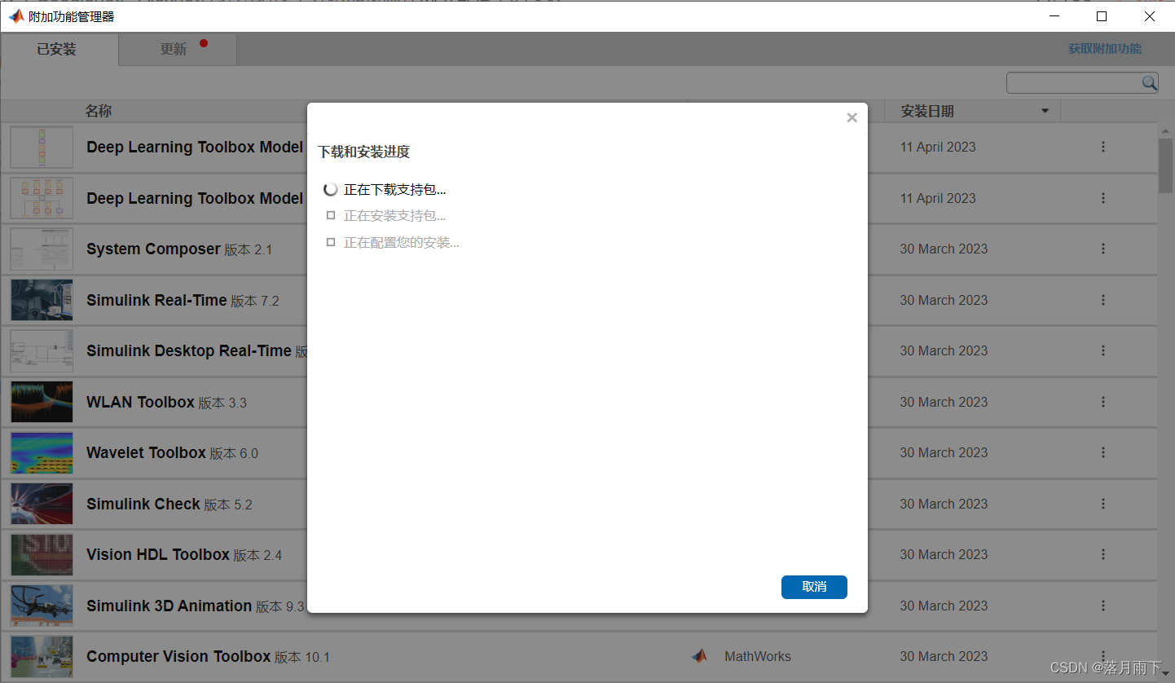Open options menu for Vision HDL Toolbox row

[x=1103, y=554]
